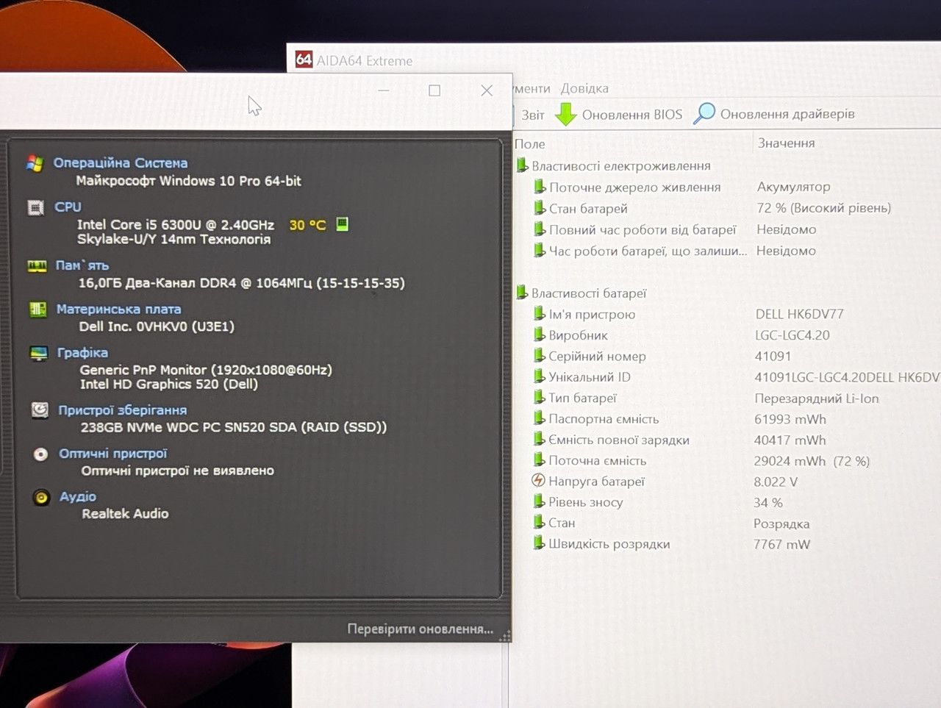941x708 pixels.
Task: Click the value 7767 mW
Action: [781, 544]
